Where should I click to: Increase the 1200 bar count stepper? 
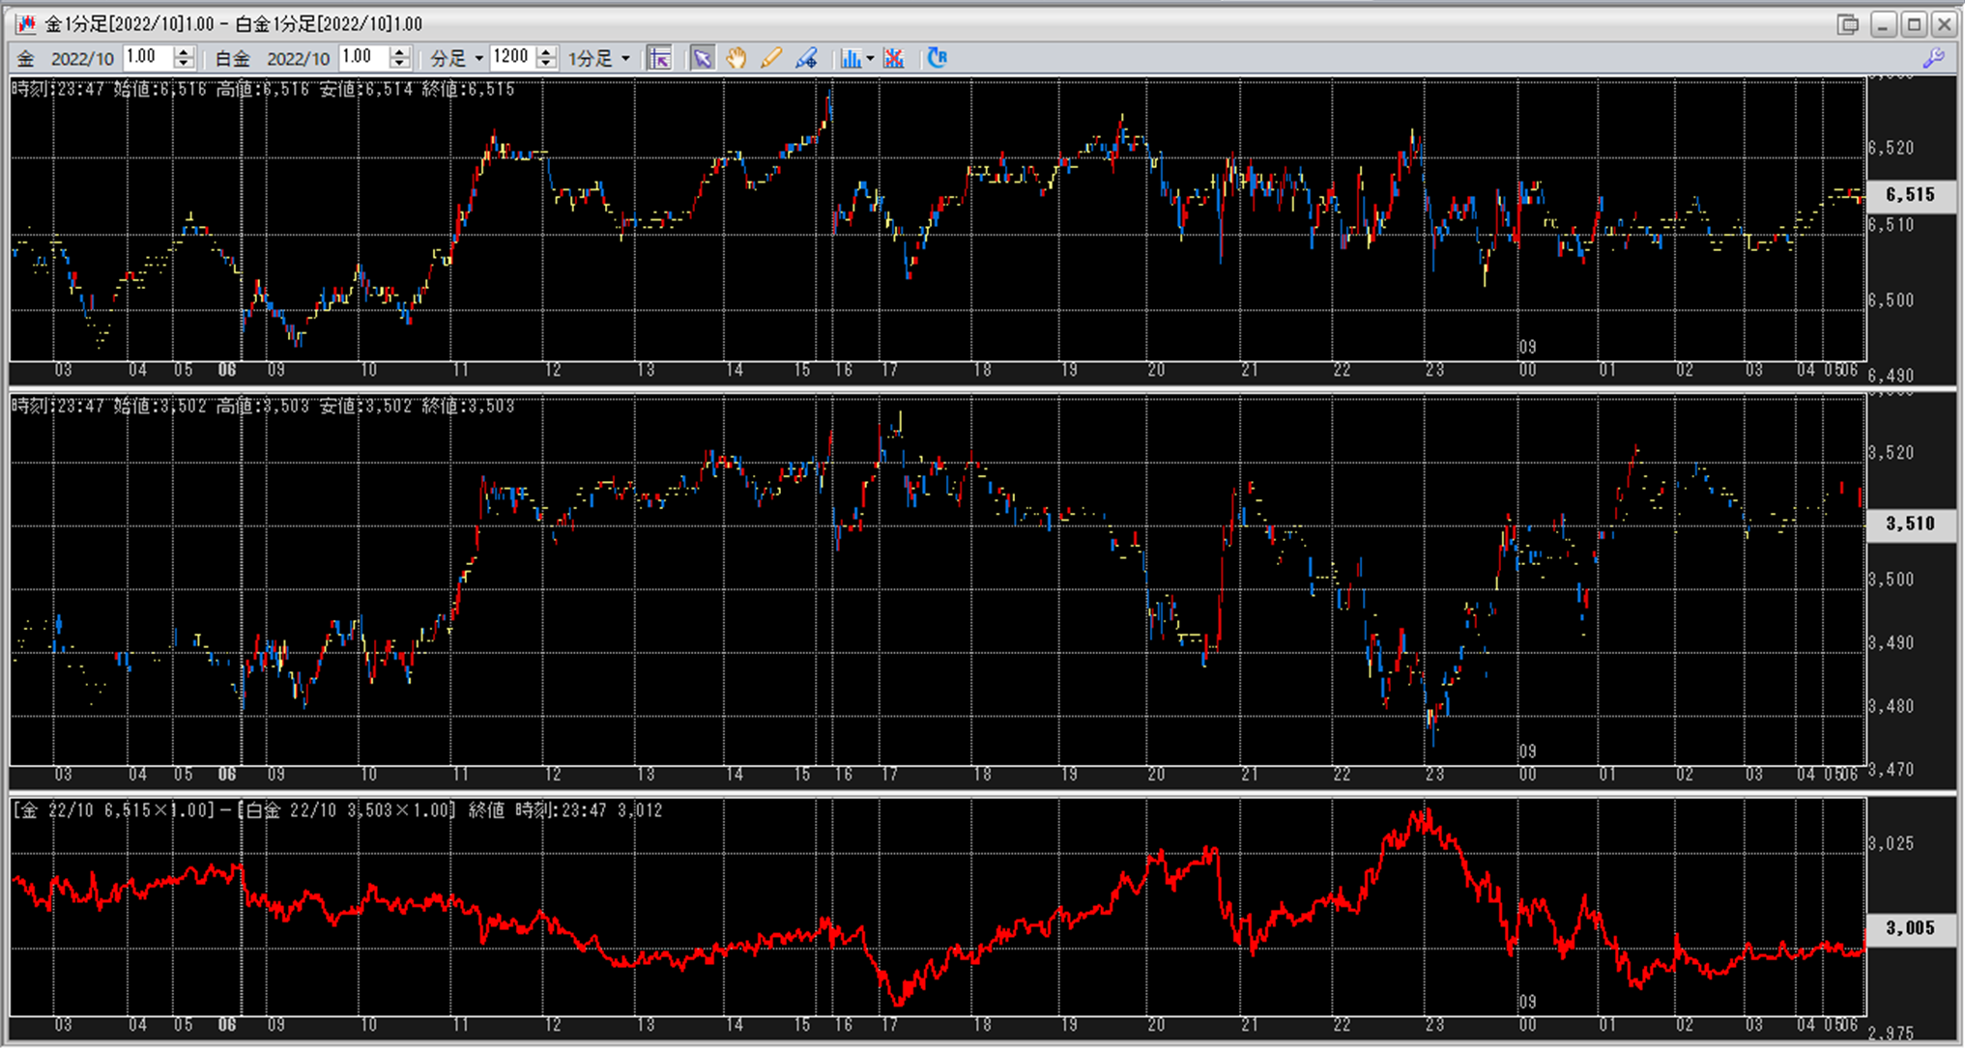pyautogui.click(x=546, y=52)
